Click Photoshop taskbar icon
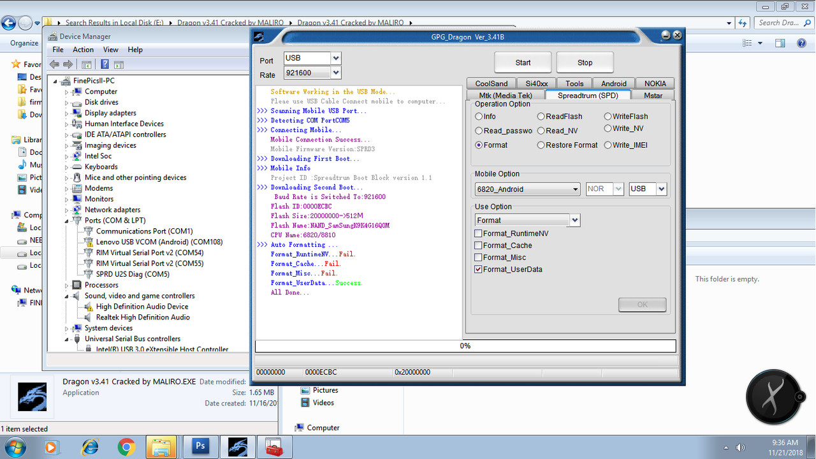816x459 pixels. click(200, 447)
